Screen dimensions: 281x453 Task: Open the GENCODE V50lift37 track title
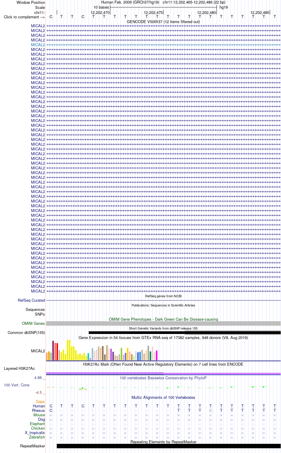[x=163, y=22]
